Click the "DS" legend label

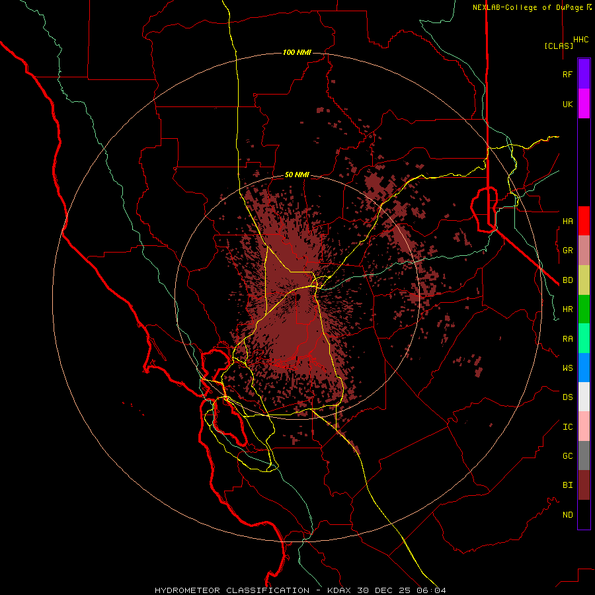(x=567, y=397)
